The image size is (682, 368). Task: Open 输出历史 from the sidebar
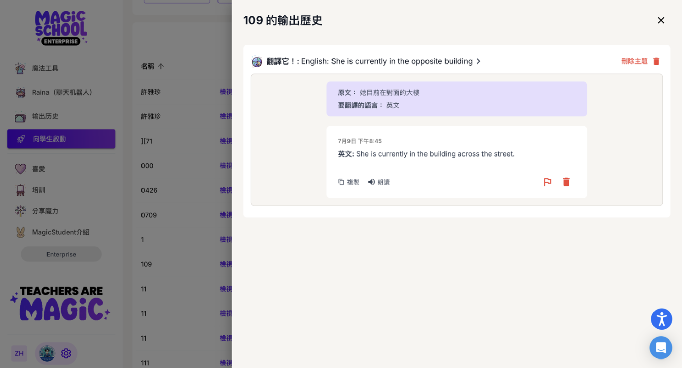tap(45, 116)
